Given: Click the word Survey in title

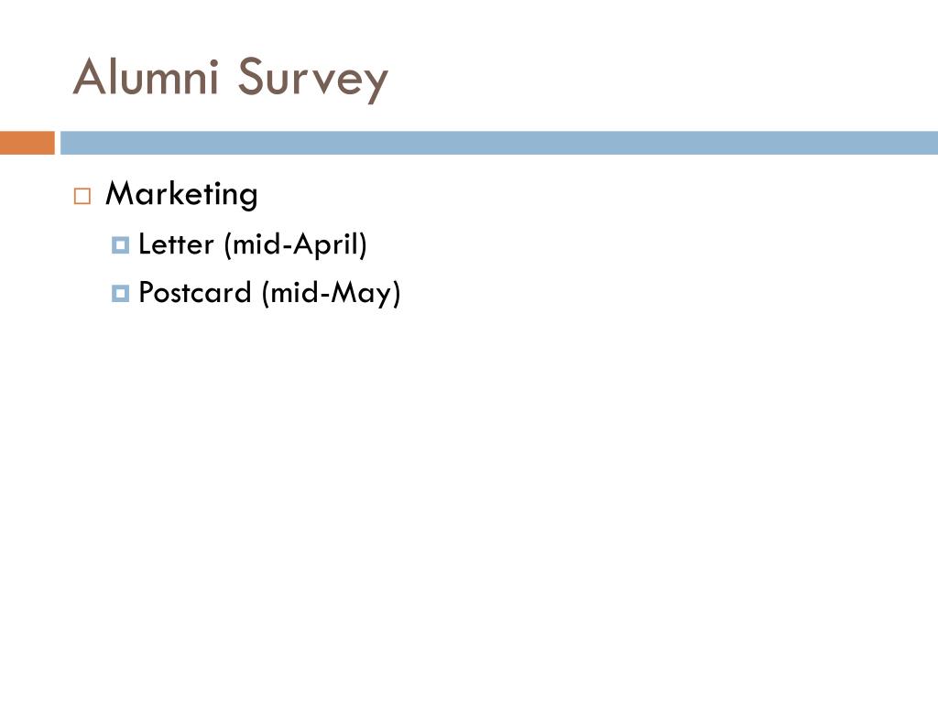Looking at the screenshot, I should (313, 80).
